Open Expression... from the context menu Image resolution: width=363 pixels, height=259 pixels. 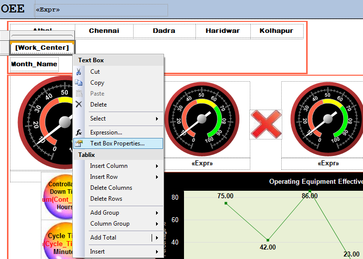coord(118,132)
